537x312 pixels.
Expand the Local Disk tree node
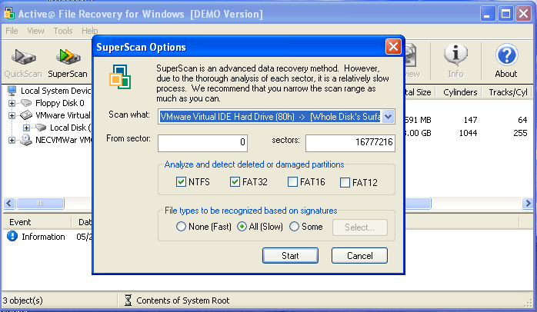pos(26,128)
